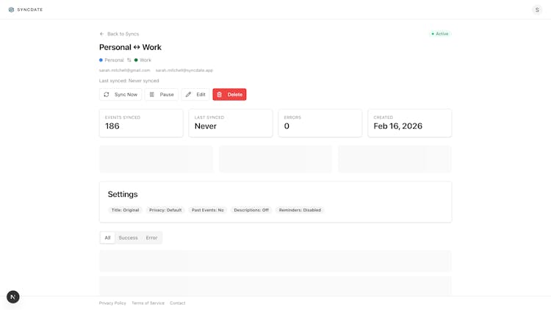Screen dimensions: 551x310
Task: Click the Reminders: Disabled setting chip
Action: (300, 210)
